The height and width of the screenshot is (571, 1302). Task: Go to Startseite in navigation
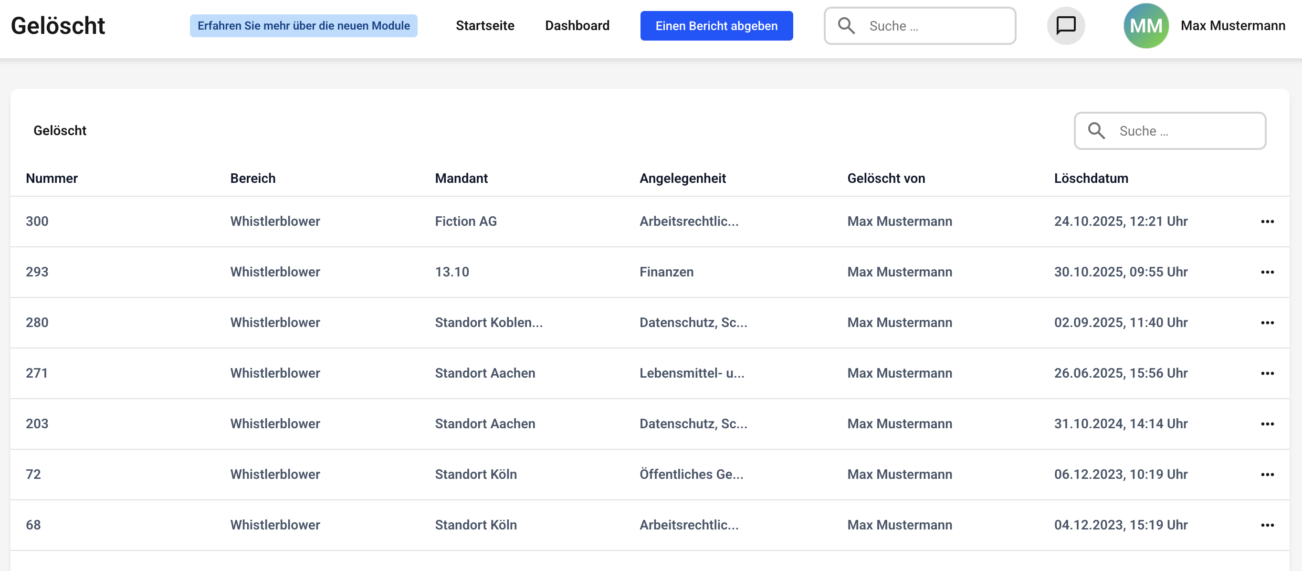tap(485, 25)
